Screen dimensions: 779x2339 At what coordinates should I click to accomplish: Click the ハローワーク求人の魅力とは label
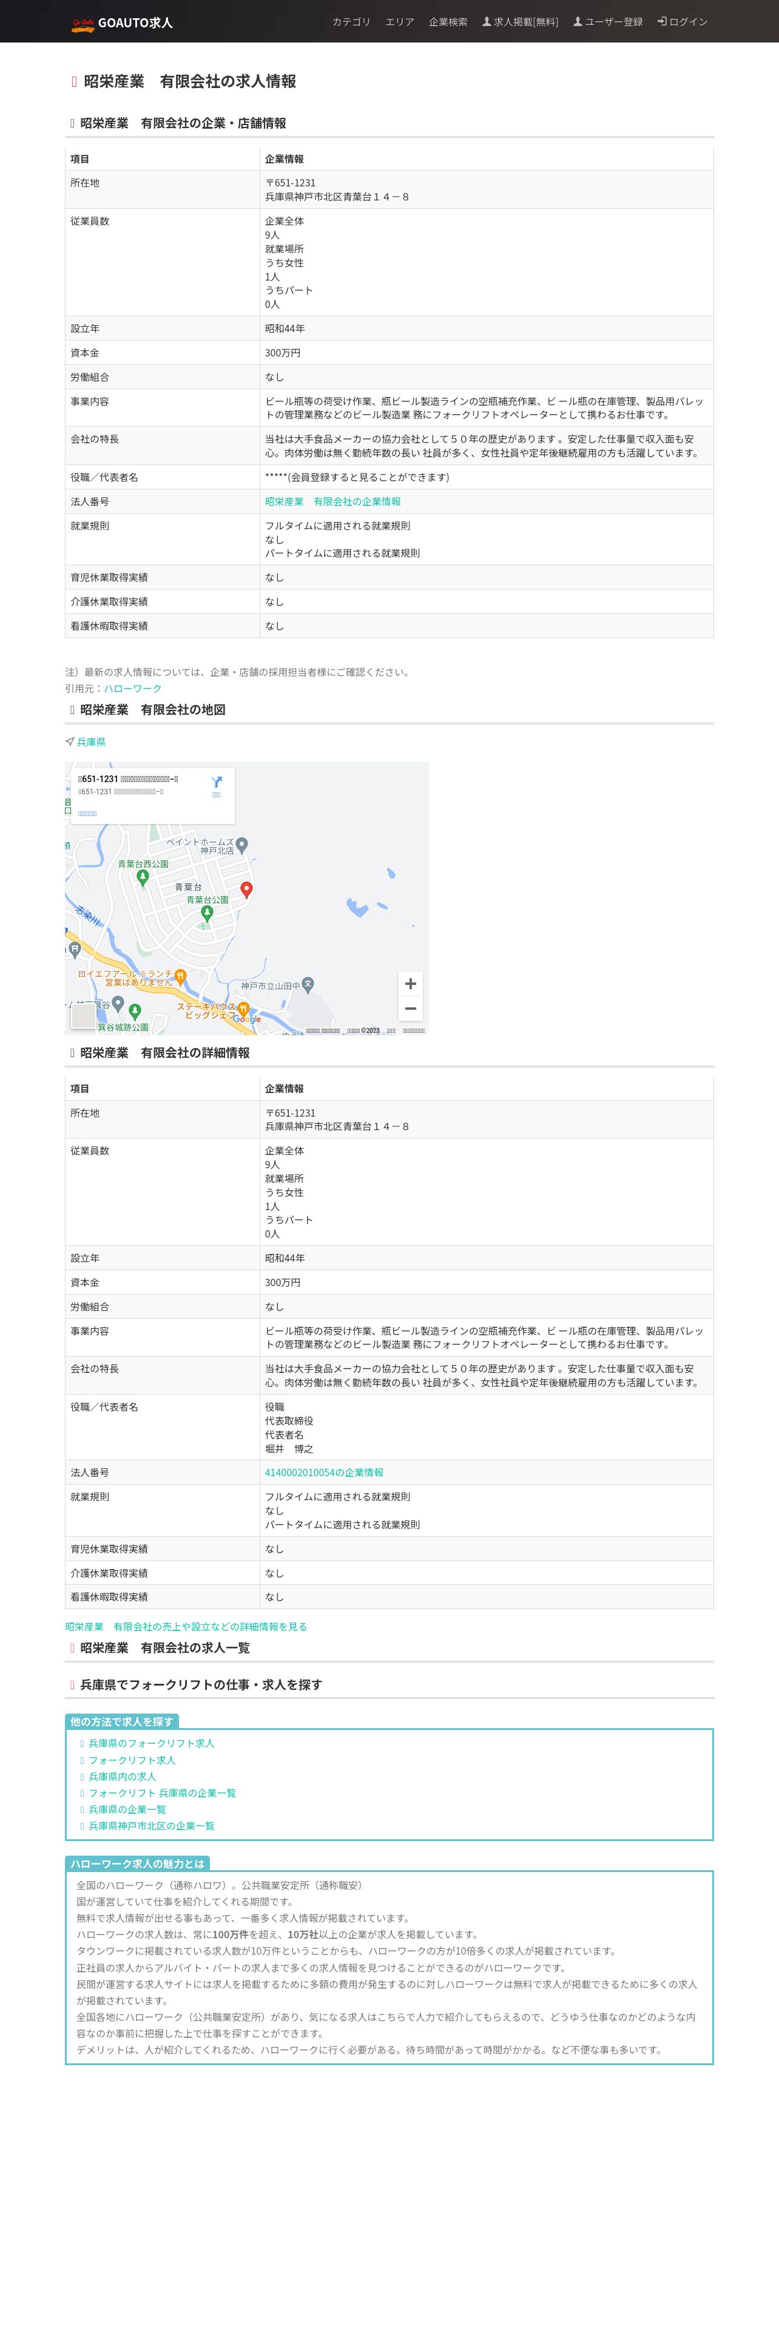coord(138,1864)
